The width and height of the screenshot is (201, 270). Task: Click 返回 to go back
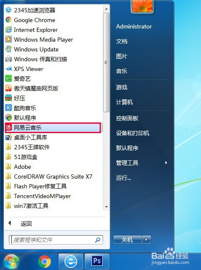(26, 224)
